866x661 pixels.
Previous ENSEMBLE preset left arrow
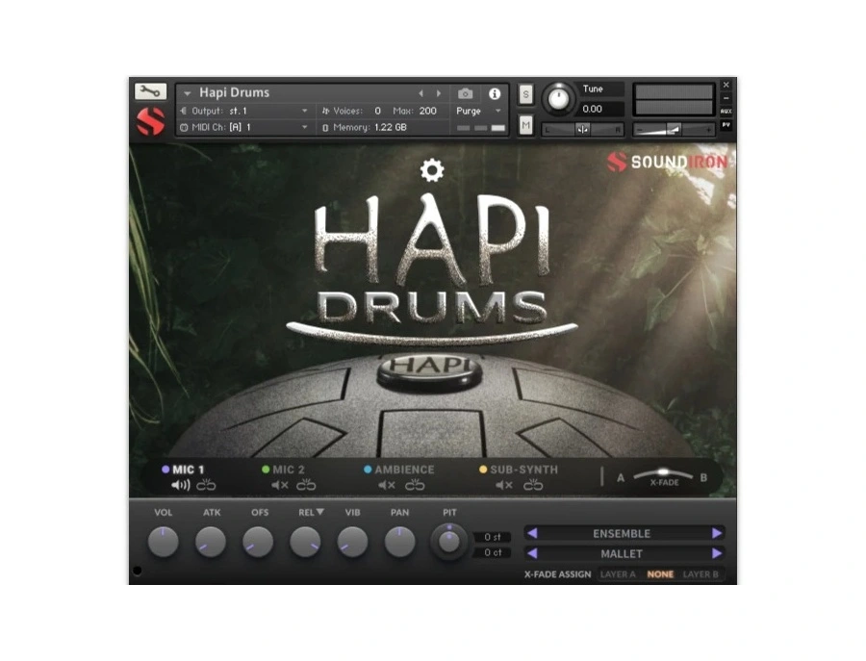(x=532, y=533)
